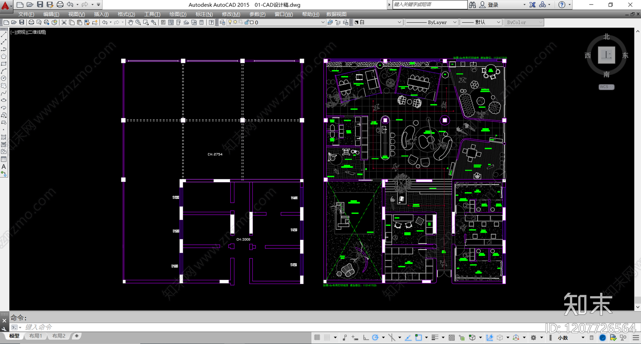Expand quick access toolbar customize arrow
The image size is (641, 344).
(x=99, y=4)
